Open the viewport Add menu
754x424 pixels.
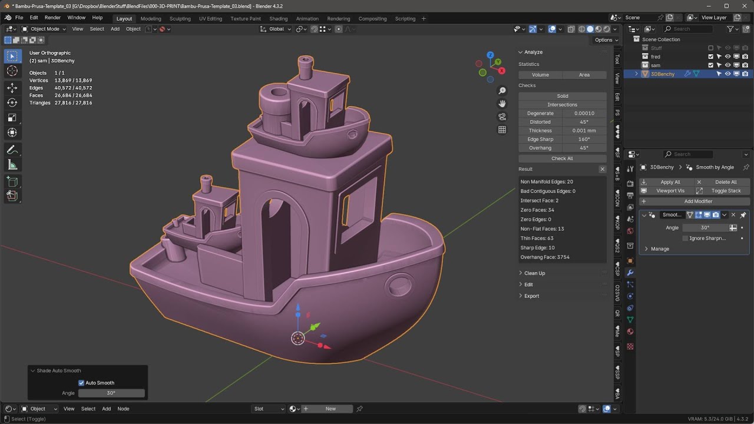pyautogui.click(x=115, y=29)
